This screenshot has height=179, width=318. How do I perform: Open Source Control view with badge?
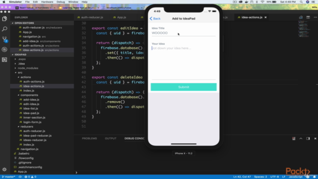[x=4, y=39]
